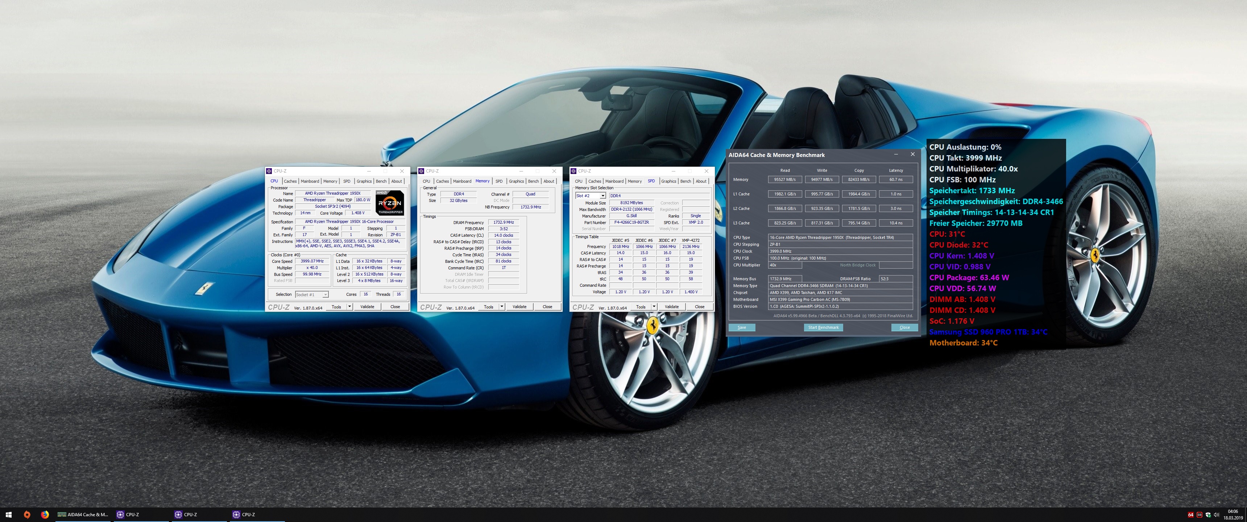Open the Windows Start menu
1247x522 pixels.
[8, 515]
